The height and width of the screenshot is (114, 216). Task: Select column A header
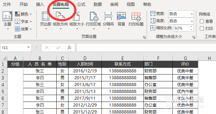15,58
